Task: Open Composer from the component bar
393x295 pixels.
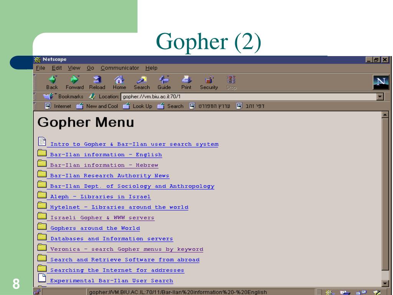Action: 377,292
